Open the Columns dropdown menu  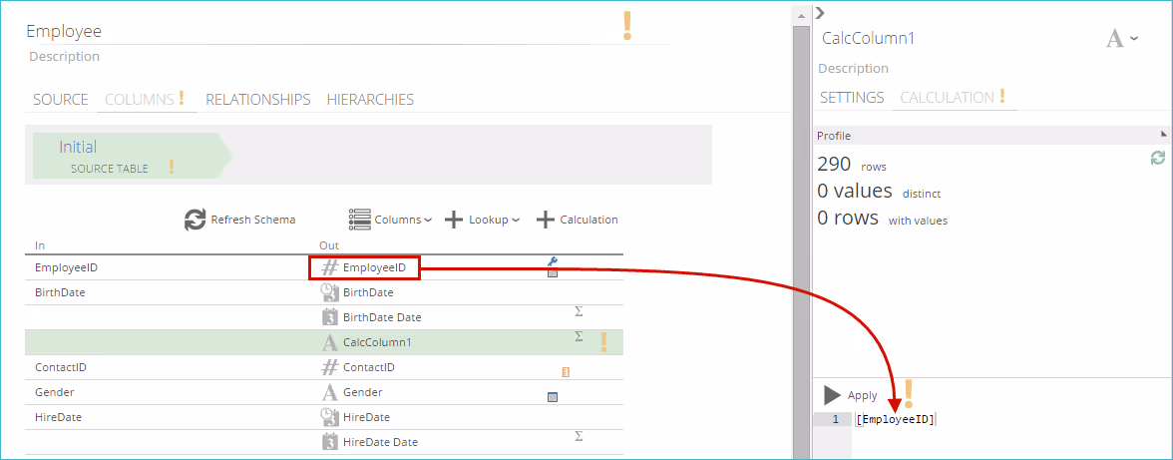point(390,220)
